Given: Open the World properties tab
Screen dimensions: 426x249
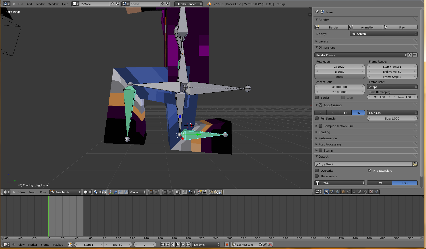Looking at the screenshot, I should [337, 192].
